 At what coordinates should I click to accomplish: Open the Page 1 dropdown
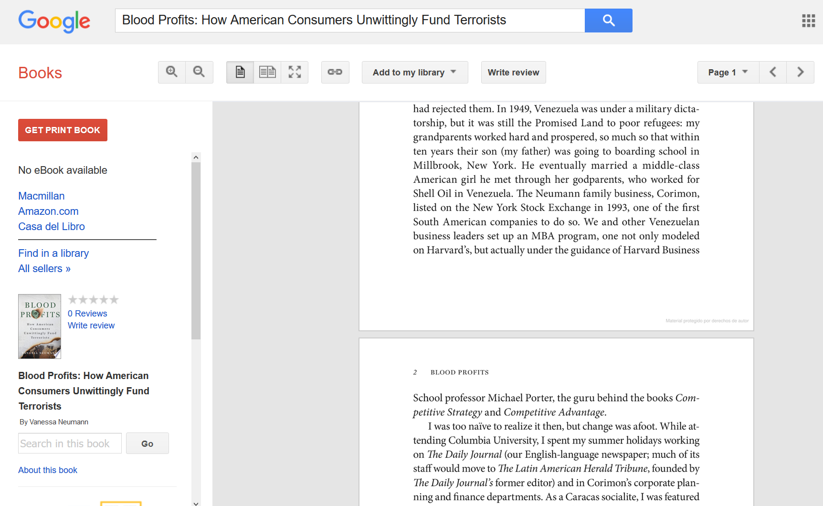click(x=728, y=72)
